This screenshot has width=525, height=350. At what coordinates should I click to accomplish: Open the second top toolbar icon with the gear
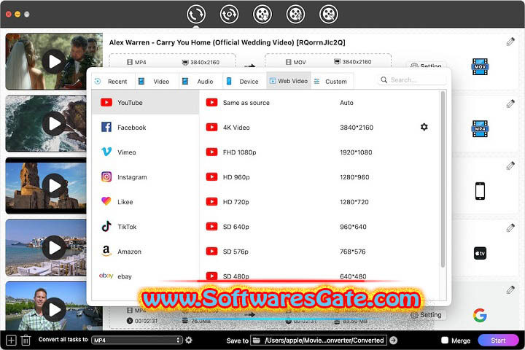[x=229, y=14]
